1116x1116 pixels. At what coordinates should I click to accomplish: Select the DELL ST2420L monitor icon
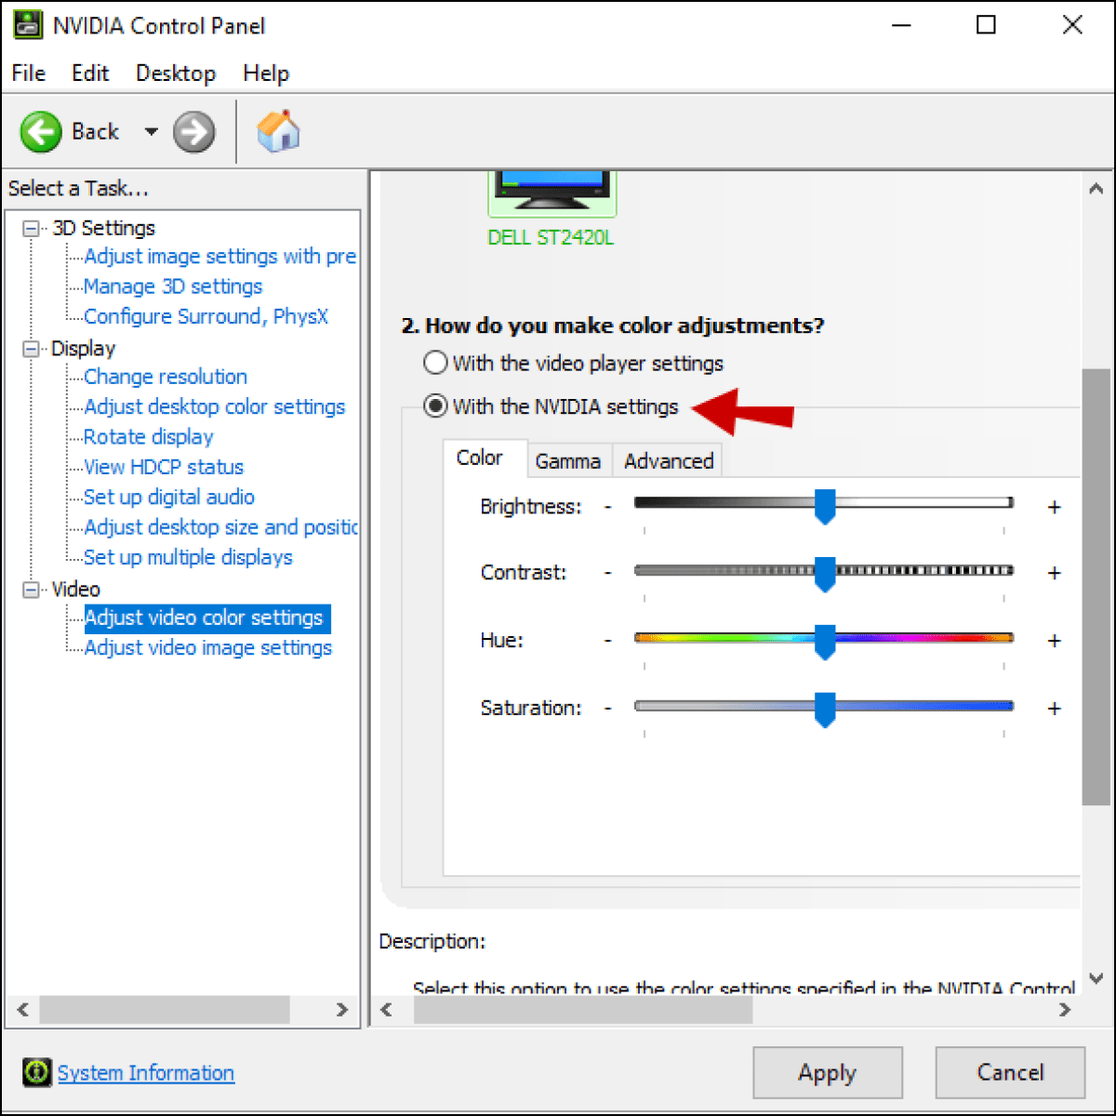551,191
